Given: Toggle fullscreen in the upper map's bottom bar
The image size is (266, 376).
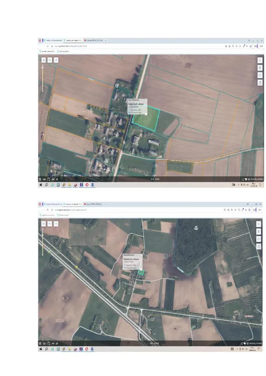Looking at the screenshot, I should click(x=243, y=179).
